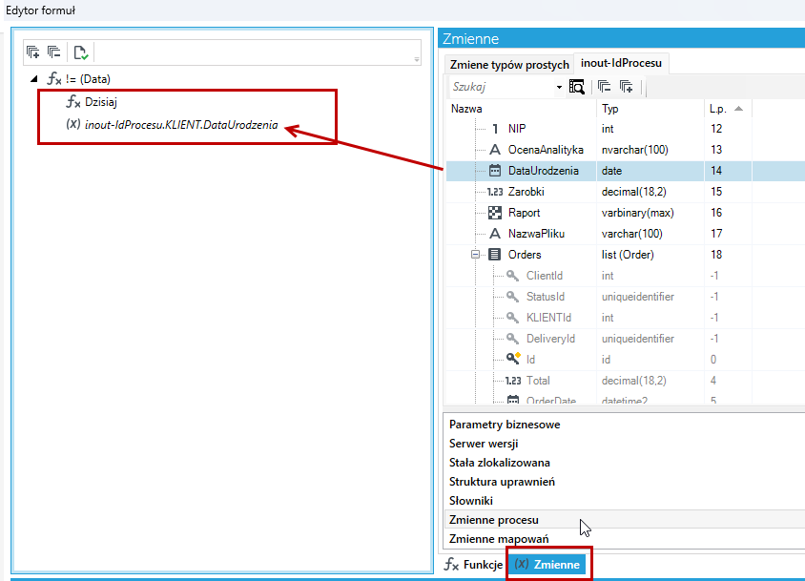
Task: Open the Słowniki category
Action: coord(471,501)
